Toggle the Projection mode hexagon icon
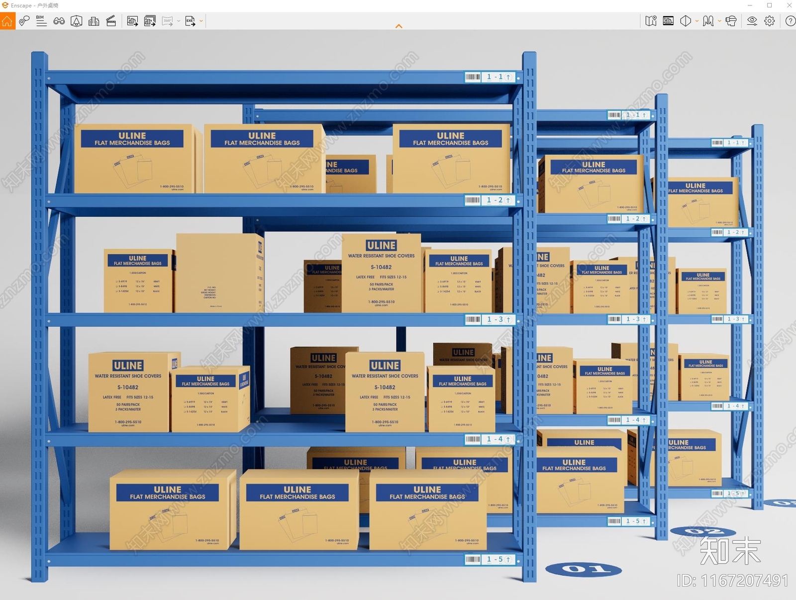This screenshot has height=600, width=796. (x=686, y=21)
